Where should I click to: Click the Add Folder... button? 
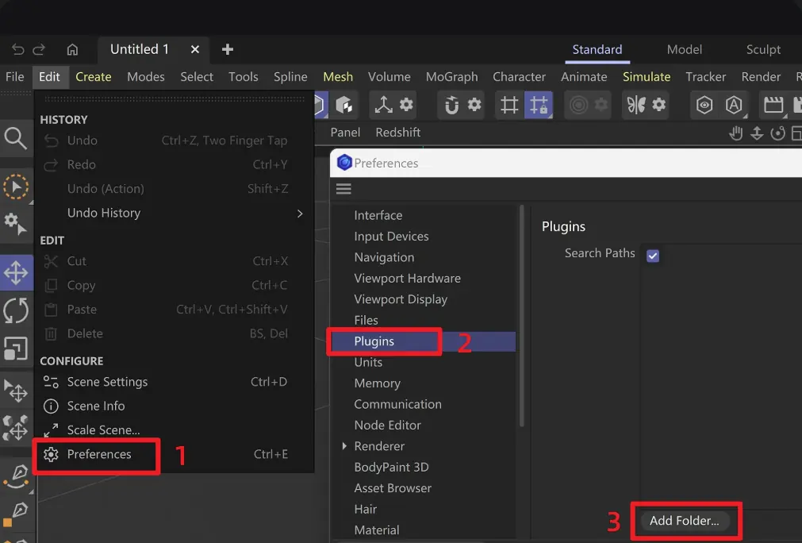684,521
